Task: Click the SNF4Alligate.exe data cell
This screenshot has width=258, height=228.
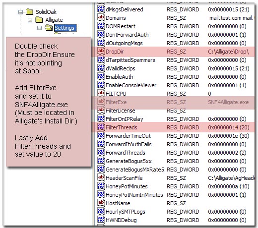Action: (228, 102)
